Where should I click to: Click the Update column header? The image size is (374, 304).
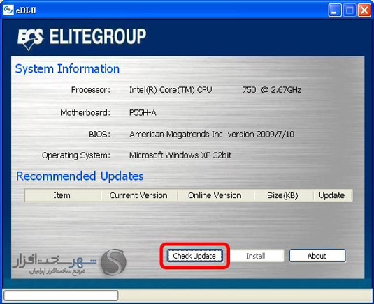pyautogui.click(x=333, y=195)
